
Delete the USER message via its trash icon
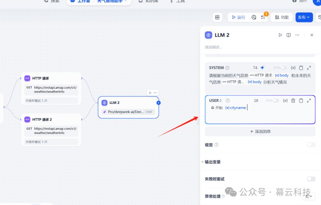(293, 100)
